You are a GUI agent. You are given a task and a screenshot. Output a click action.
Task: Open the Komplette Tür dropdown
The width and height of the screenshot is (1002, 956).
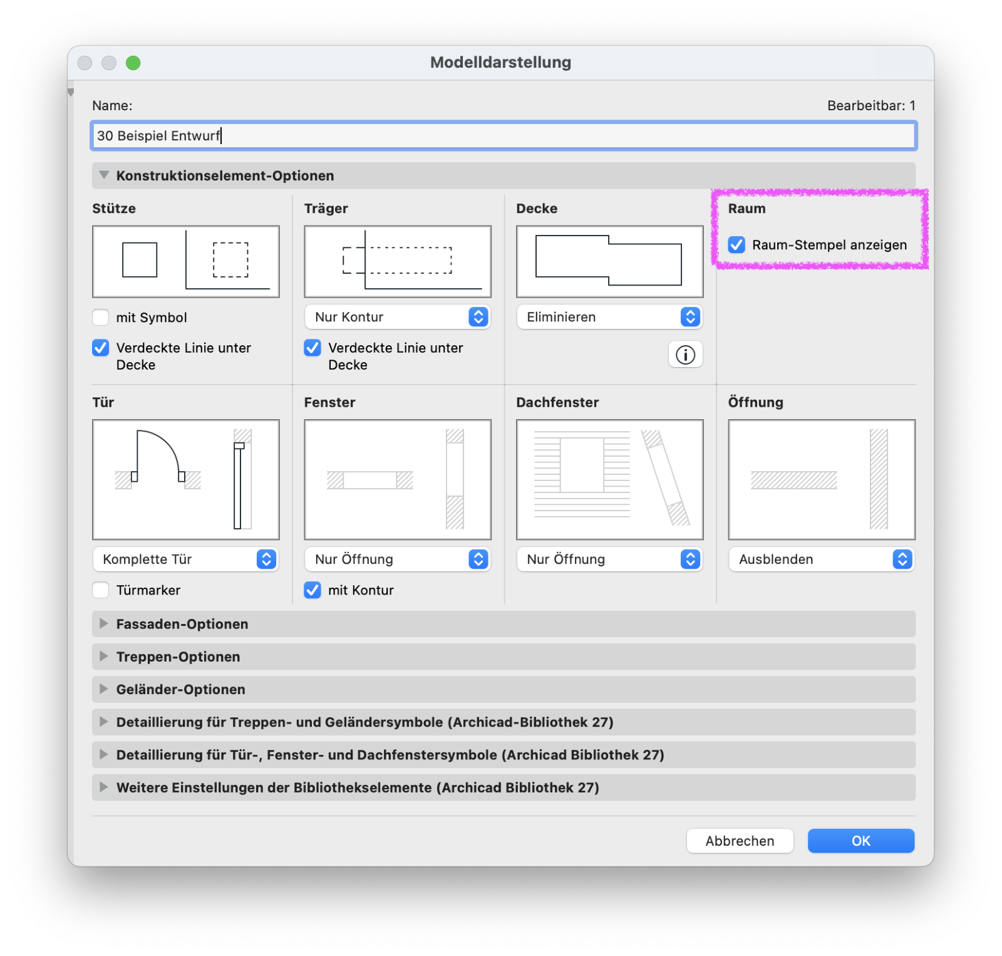(185, 559)
